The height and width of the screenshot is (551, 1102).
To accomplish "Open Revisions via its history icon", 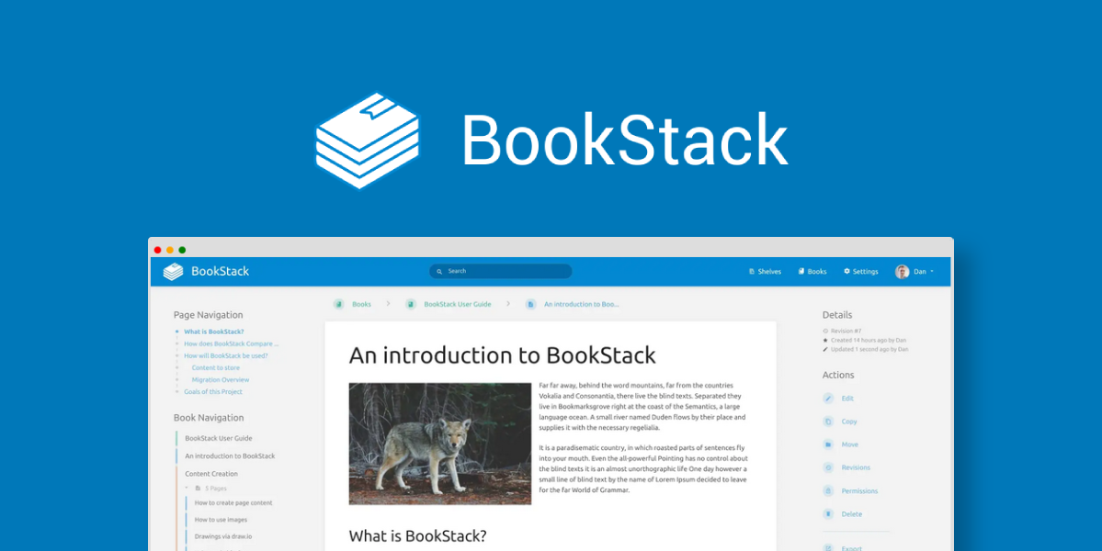I will tap(827, 467).
